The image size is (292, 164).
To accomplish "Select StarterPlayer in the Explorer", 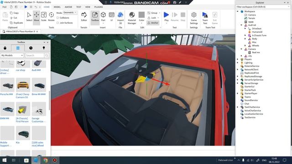I will coord(250,93).
